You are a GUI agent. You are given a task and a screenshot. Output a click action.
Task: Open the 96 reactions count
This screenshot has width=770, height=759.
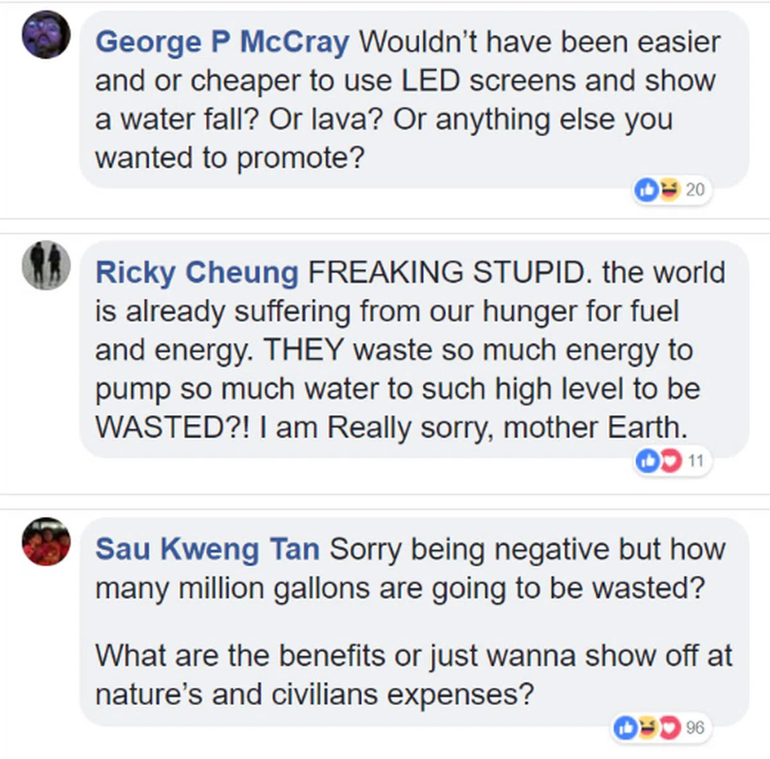pyautogui.click(x=695, y=728)
